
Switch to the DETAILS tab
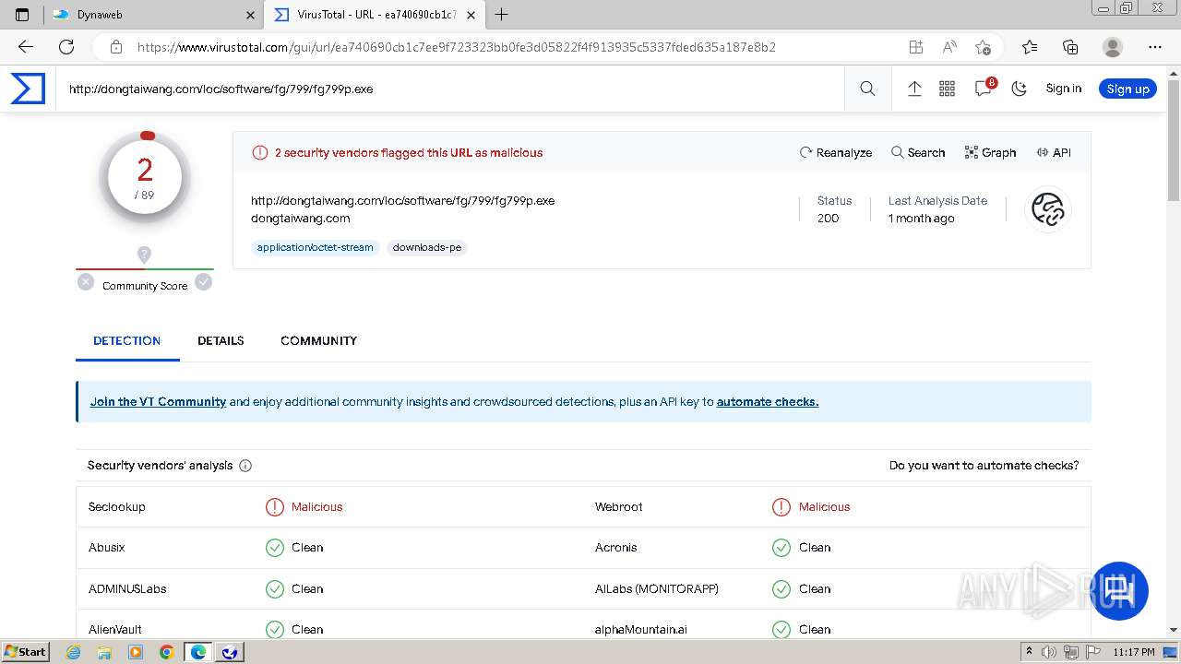221,340
